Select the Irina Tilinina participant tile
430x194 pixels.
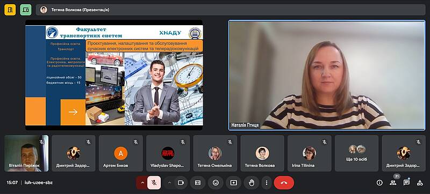point(310,153)
